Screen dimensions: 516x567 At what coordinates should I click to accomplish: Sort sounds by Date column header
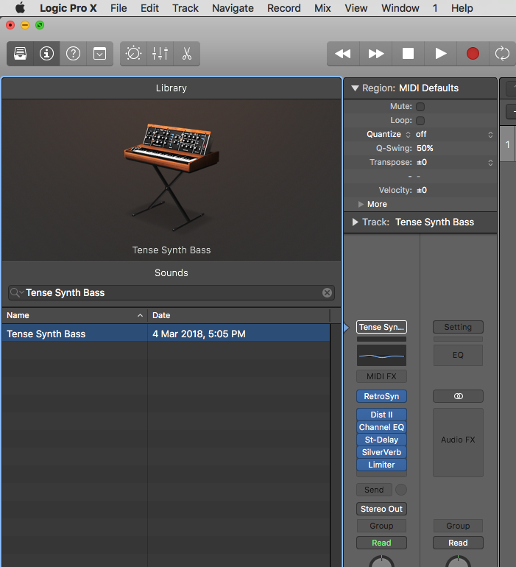coord(238,315)
